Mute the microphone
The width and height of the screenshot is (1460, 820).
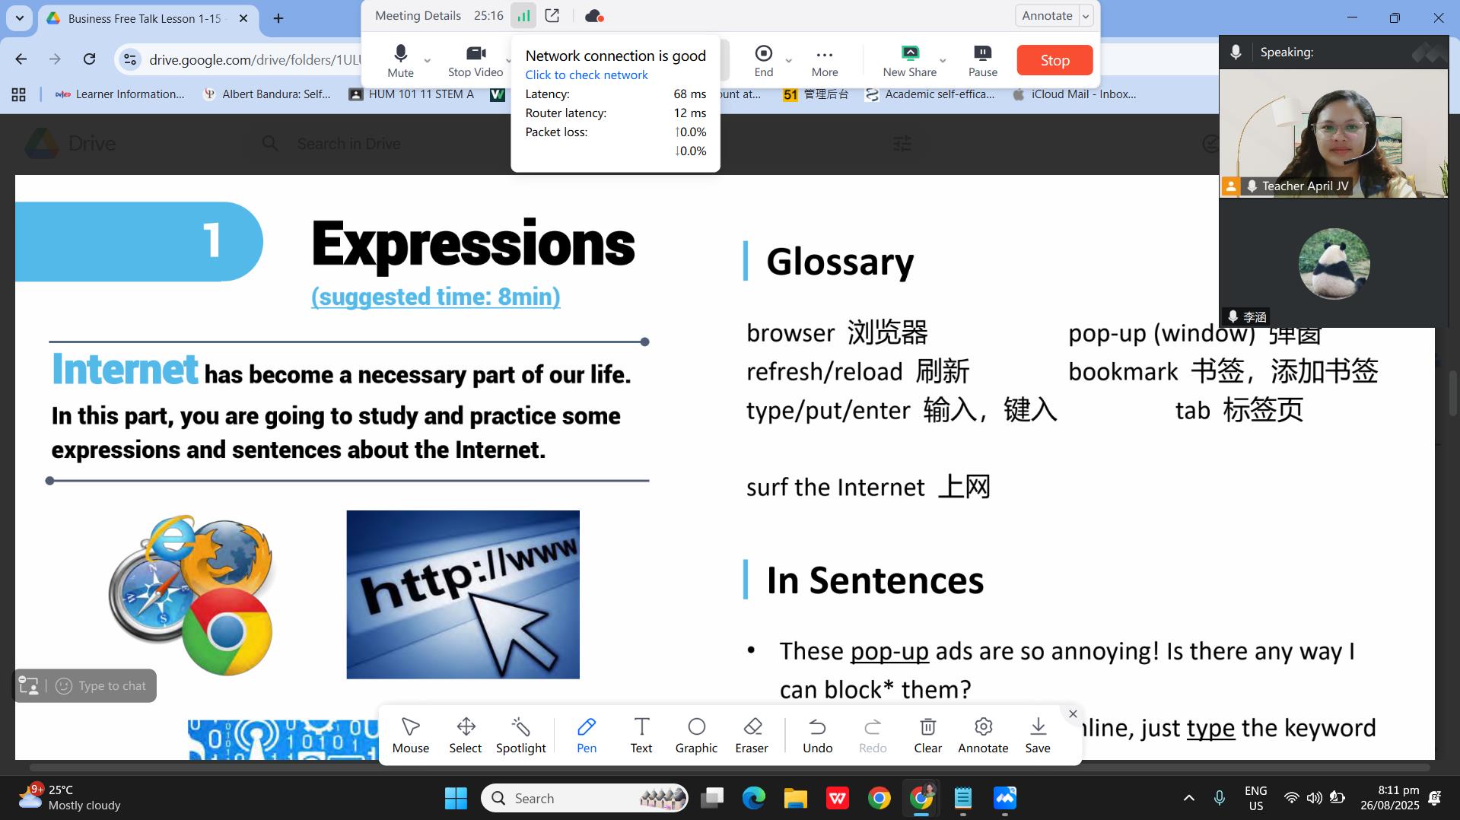[400, 60]
